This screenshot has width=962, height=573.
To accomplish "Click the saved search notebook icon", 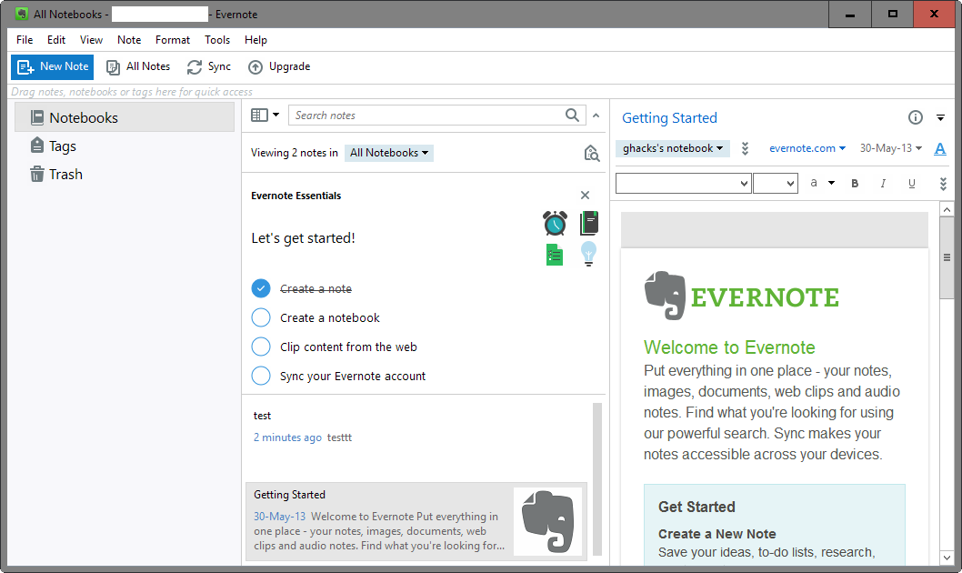I will (x=591, y=154).
